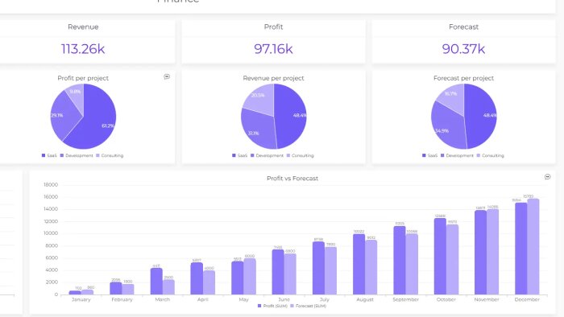Screen dimensions: 564x317
Task: Click the July Forecast bar
Action: (x=331, y=270)
